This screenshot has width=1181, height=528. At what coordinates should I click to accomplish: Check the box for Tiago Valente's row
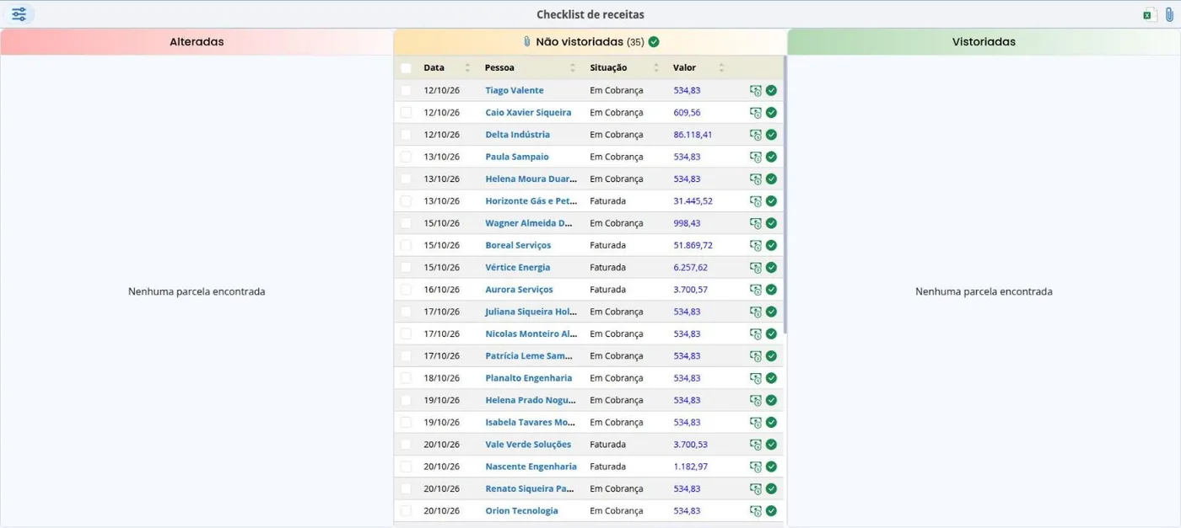tap(407, 90)
